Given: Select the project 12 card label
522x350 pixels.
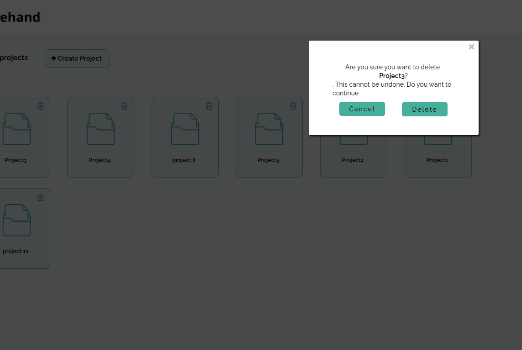Looking at the screenshot, I should coord(16,251).
